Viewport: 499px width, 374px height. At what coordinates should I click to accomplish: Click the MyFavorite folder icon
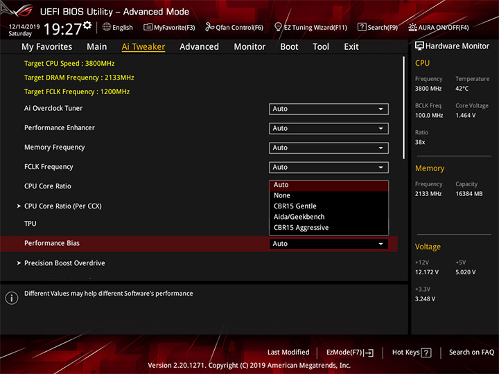(148, 27)
